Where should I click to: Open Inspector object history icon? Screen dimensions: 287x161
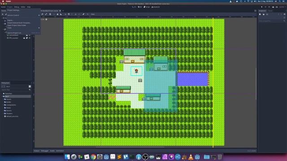click(x=284, y=14)
